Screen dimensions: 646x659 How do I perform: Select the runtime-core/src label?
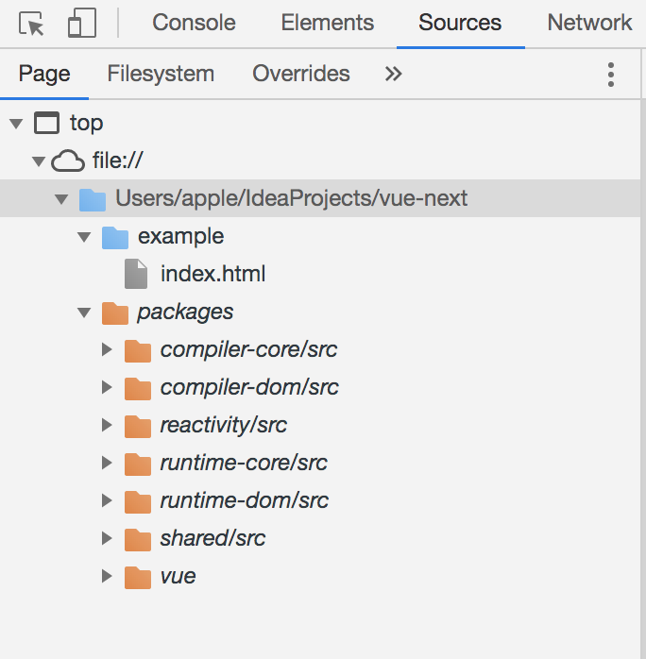point(244,464)
